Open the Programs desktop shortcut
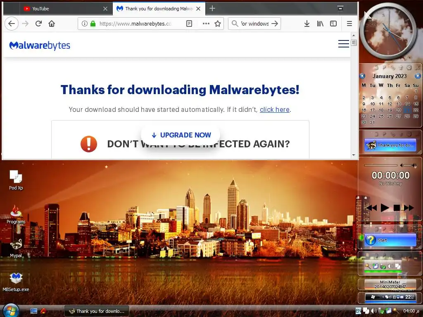Image resolution: width=423 pixels, height=317 pixels. click(16, 214)
